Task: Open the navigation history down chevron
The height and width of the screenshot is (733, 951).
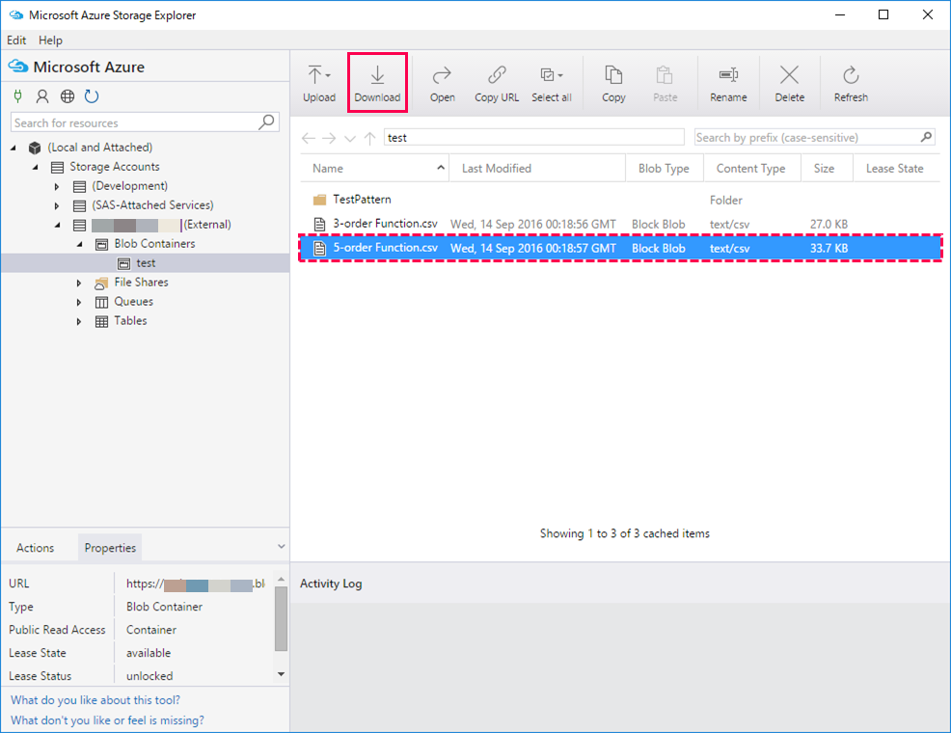Action: 350,139
